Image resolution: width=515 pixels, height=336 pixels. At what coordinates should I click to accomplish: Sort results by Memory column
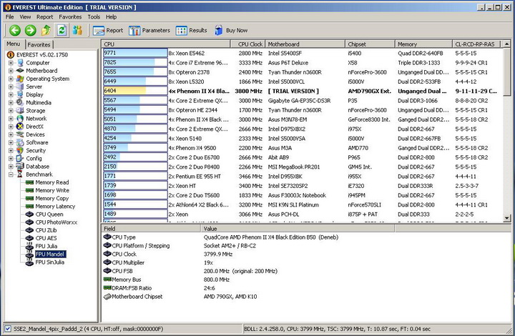(x=423, y=44)
